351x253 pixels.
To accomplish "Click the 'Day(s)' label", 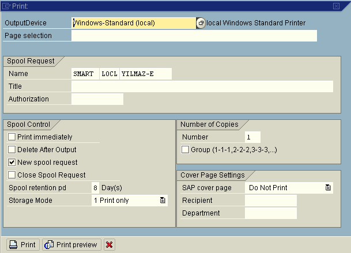I will 112,188.
